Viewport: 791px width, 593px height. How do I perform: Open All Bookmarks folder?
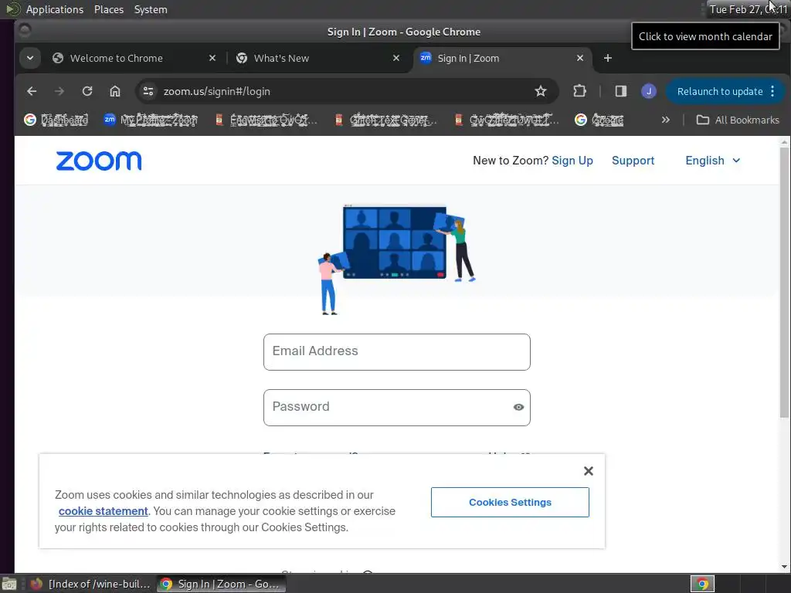(738, 120)
